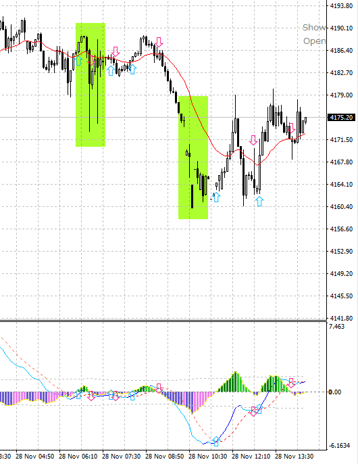Screen dimensions: 358x464
Task: Click the 28 Nov 08:50 time label
Action: (164, 457)
